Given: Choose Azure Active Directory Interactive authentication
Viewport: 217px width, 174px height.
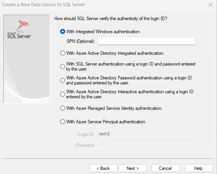Looking at the screenshot, I should pos(63,94).
